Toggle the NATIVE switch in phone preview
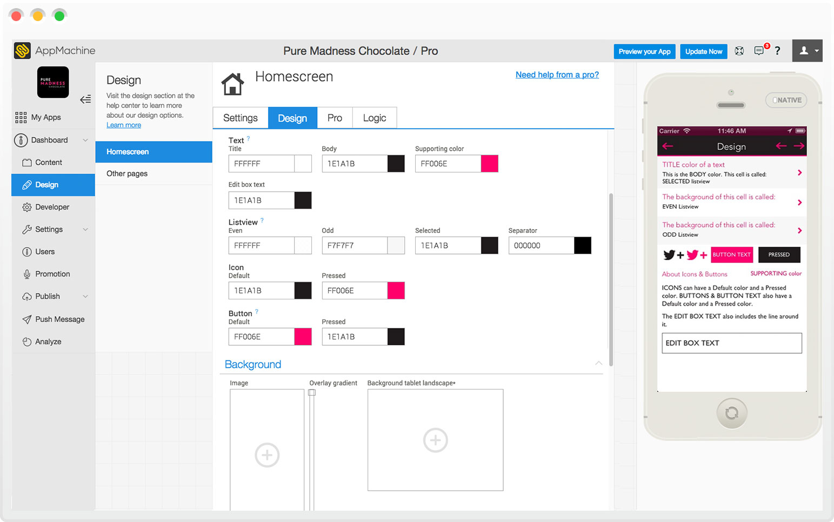The image size is (834, 522). pyautogui.click(x=786, y=100)
